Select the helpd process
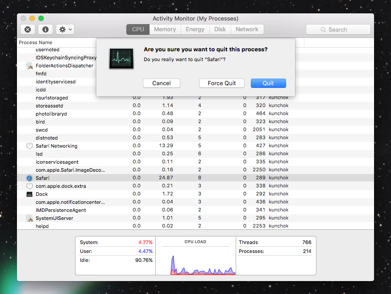This screenshot has width=391, height=294. [42, 226]
